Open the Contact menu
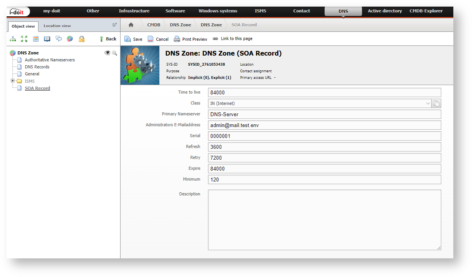The height and width of the screenshot is (277, 472). pos(302,11)
